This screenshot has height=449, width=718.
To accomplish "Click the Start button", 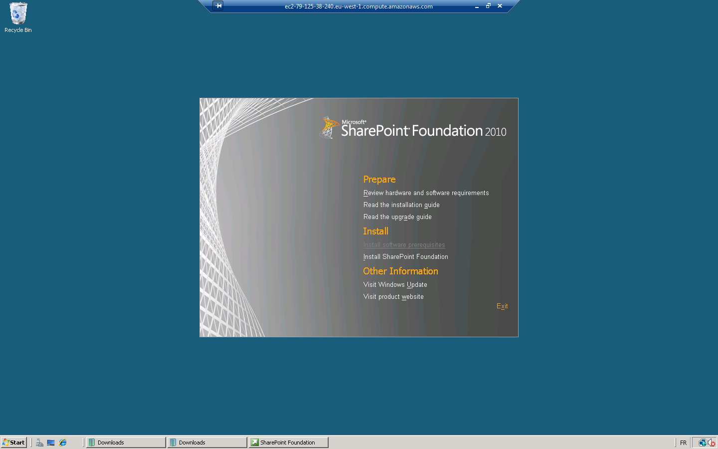I will point(13,443).
